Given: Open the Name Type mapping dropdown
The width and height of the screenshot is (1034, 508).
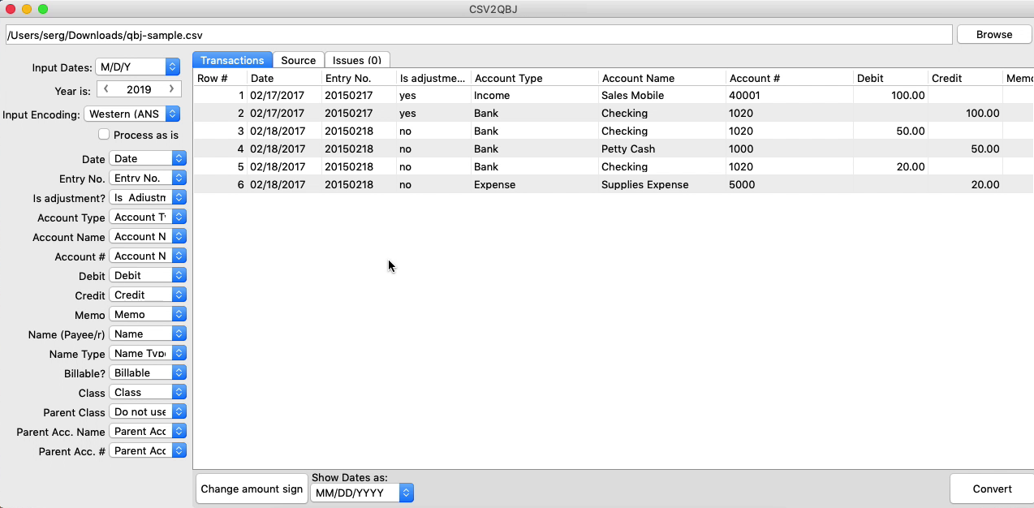Looking at the screenshot, I should point(148,353).
